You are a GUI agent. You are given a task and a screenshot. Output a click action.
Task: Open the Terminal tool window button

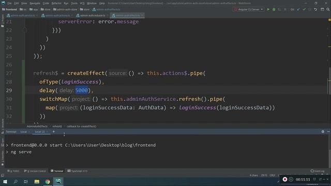pyautogui.click(x=57, y=171)
